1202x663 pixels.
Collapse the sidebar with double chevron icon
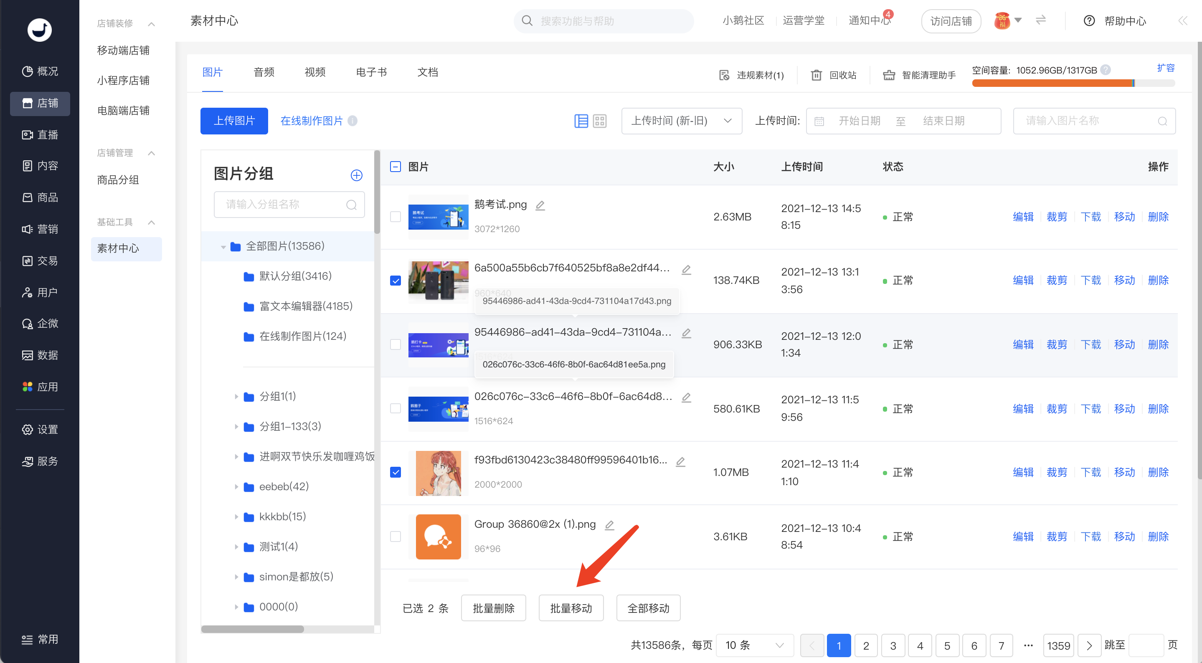point(1182,20)
